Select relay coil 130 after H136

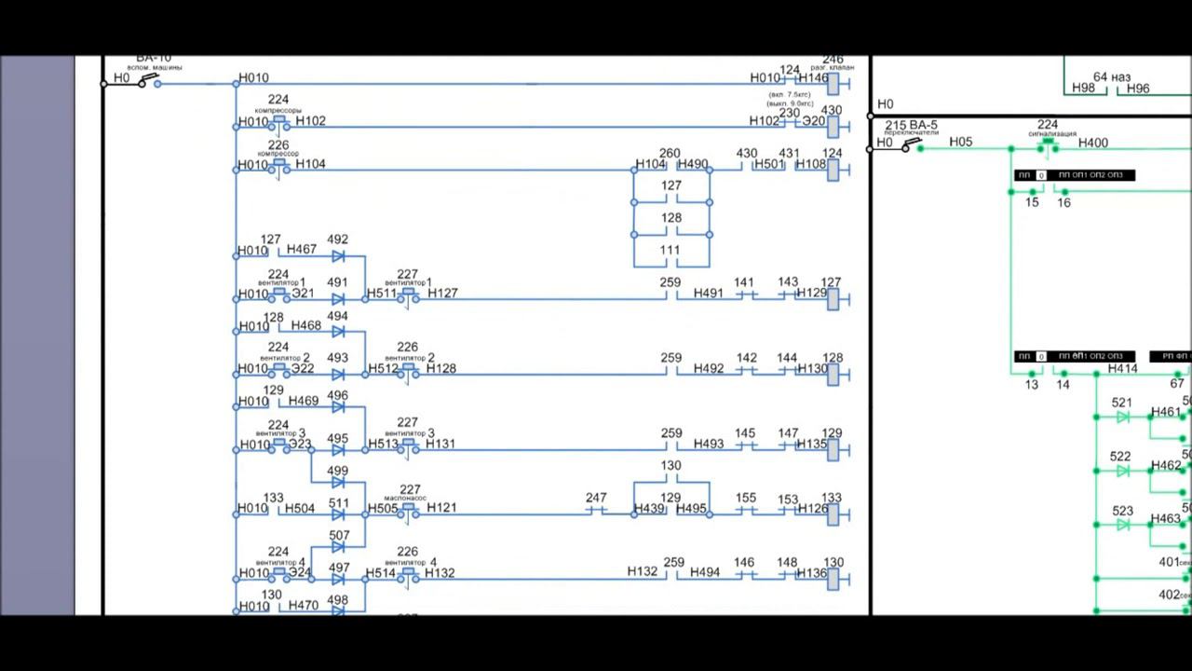point(833,579)
